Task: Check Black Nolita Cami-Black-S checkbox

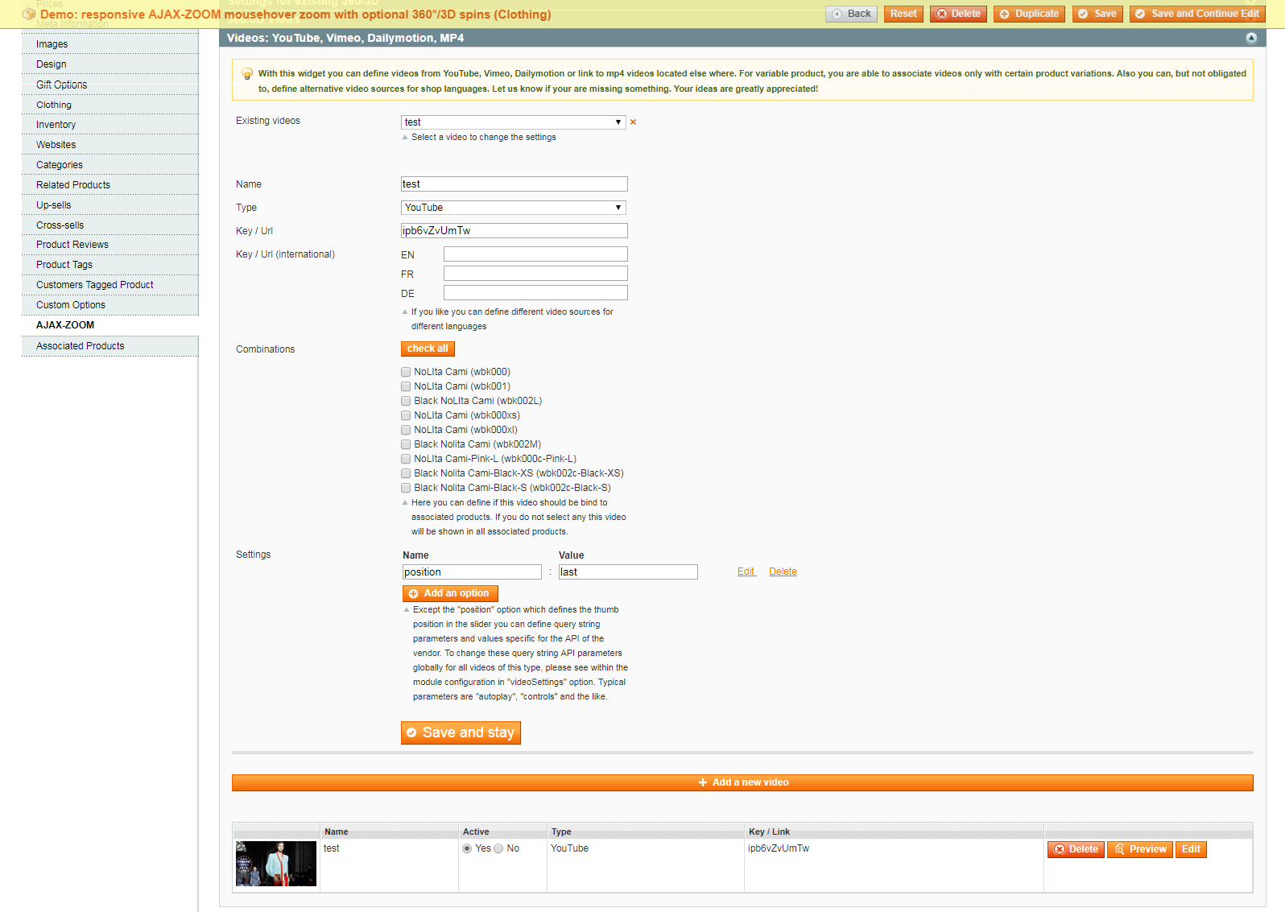Action: [406, 488]
